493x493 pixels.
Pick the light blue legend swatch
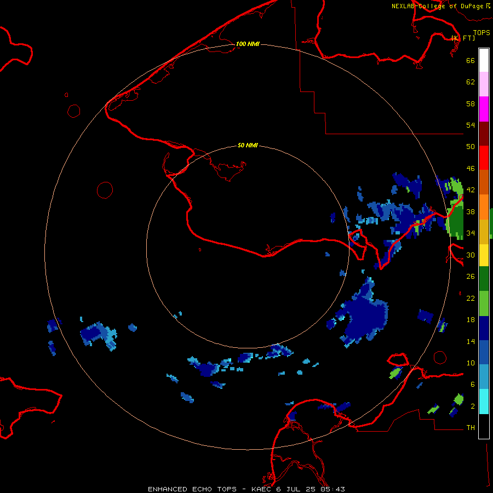point(484,377)
